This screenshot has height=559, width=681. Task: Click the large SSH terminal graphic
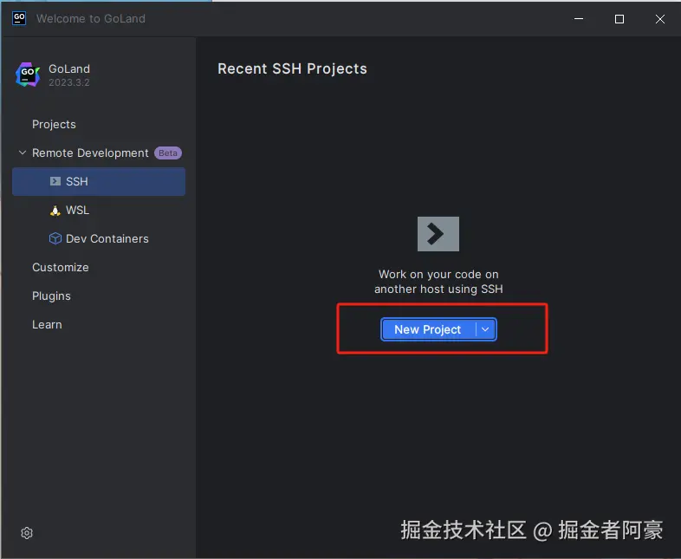[438, 234]
